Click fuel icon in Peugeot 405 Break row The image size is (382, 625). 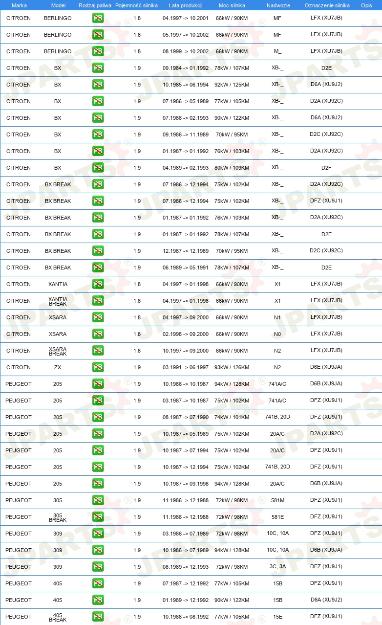click(x=98, y=617)
